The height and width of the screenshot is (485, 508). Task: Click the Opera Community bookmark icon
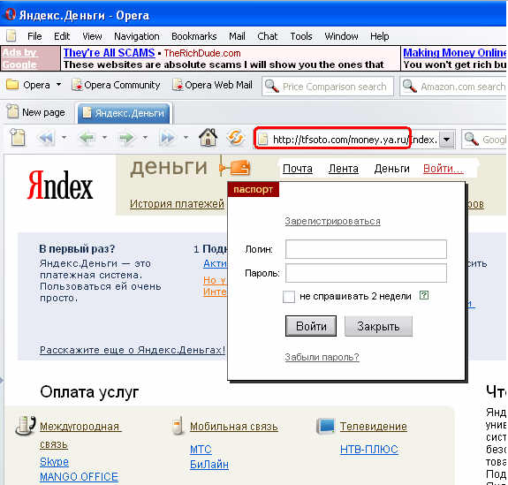77,85
